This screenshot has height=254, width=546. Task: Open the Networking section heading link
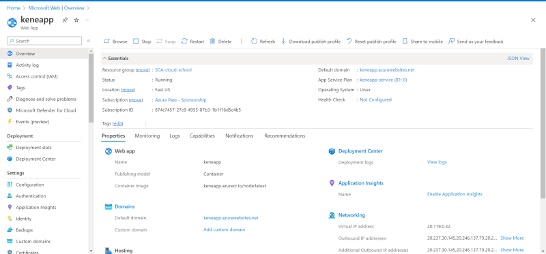pos(351,215)
